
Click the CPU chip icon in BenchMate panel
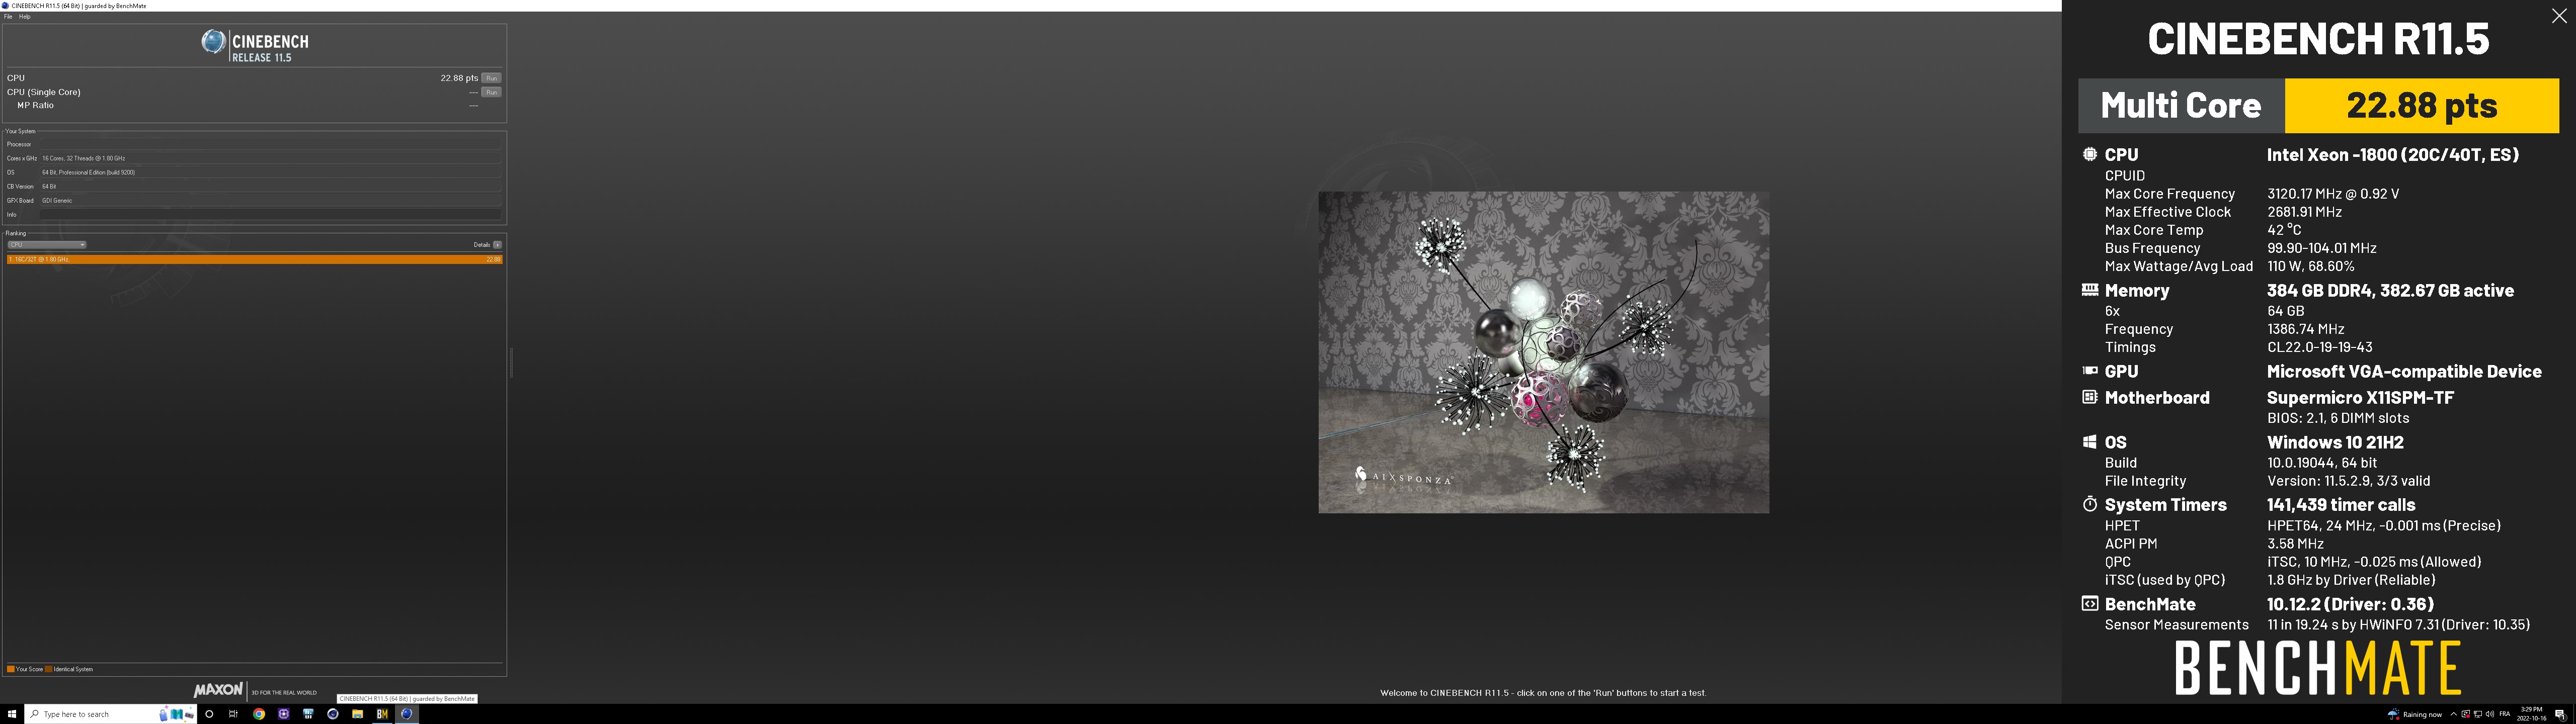pos(2089,154)
